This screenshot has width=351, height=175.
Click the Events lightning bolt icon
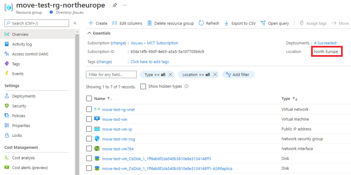(7, 74)
